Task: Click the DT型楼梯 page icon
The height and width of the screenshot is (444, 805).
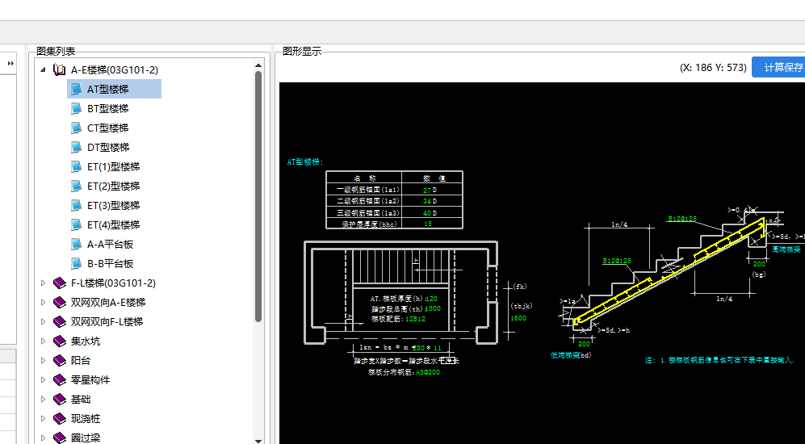Action: point(76,147)
